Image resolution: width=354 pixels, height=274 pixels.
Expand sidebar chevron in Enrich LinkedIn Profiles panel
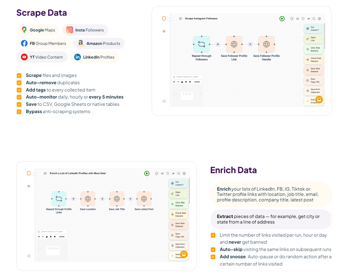(35, 173)
